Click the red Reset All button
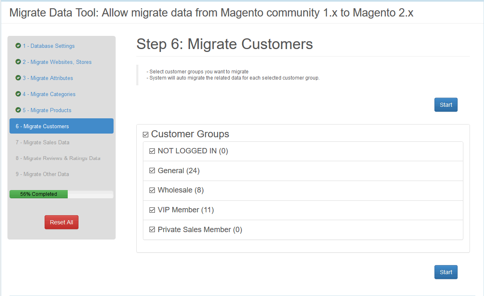This screenshot has height=296, width=484. 62,222
